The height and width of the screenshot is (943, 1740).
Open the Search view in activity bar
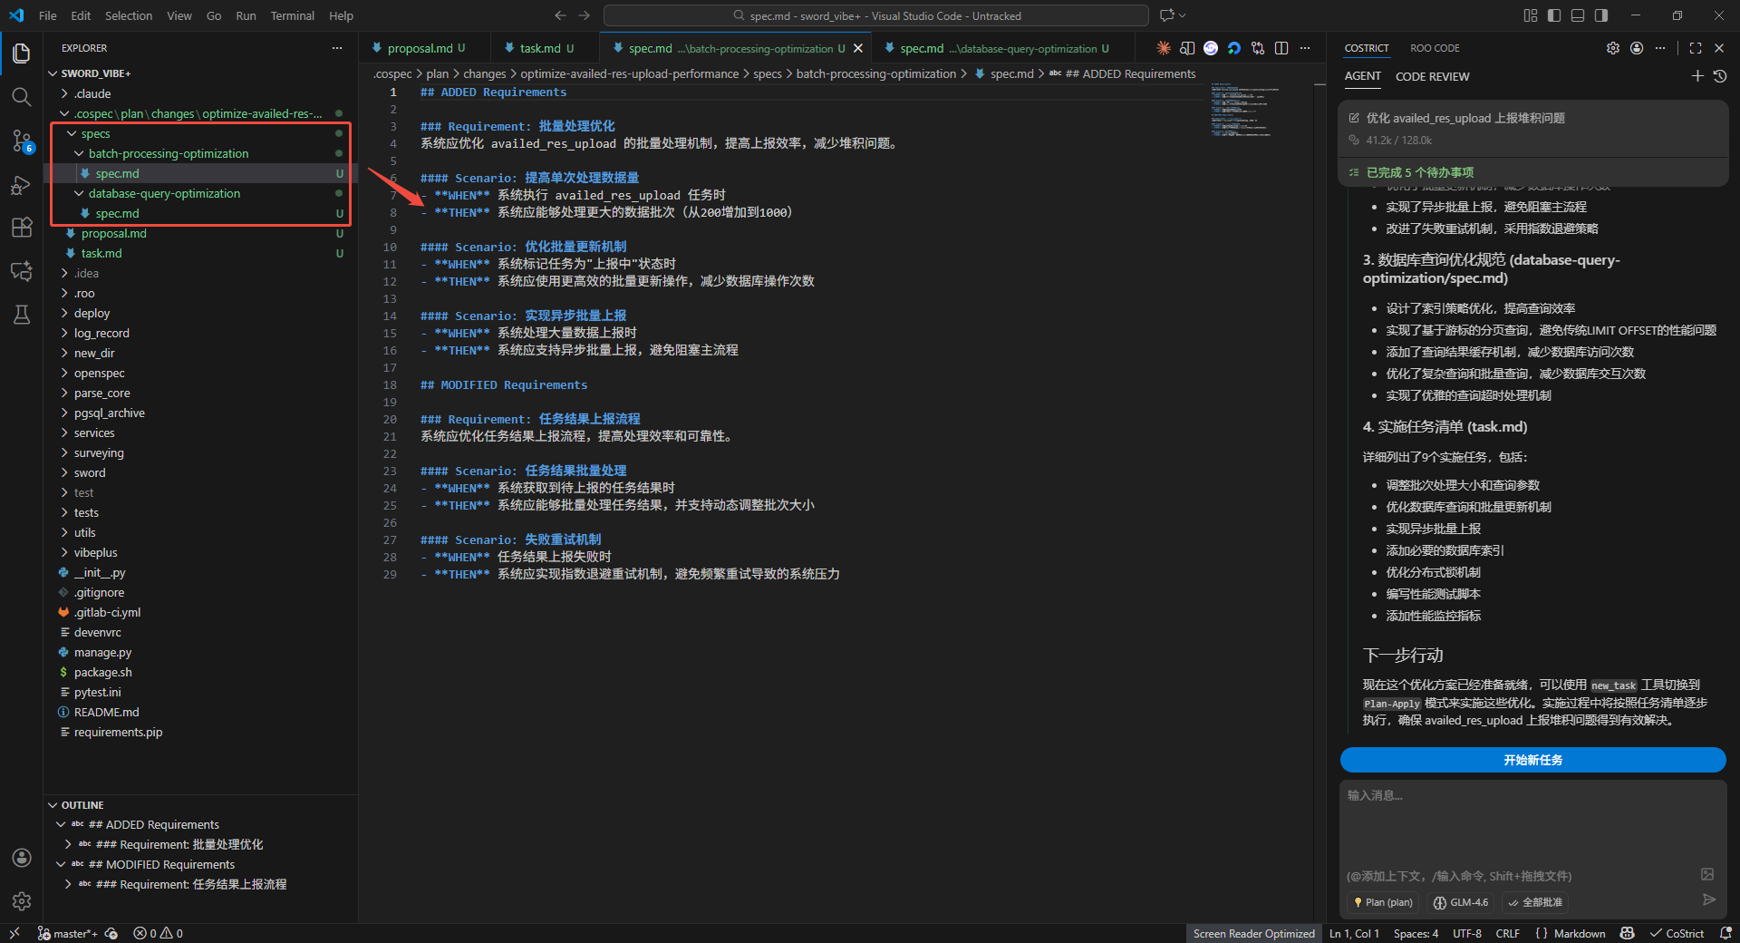tap(22, 97)
